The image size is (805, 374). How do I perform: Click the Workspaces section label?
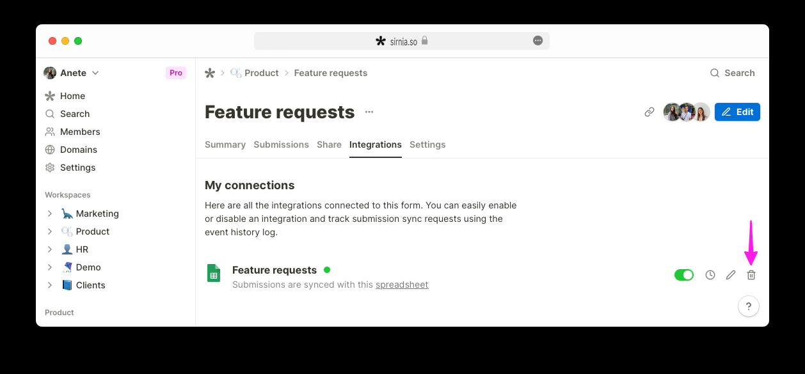(68, 195)
